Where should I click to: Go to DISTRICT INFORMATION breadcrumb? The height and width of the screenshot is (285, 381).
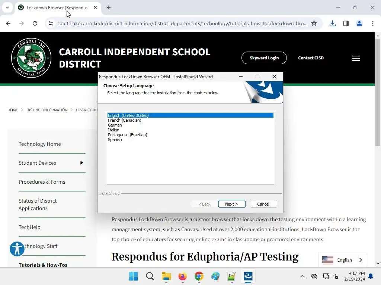[x=47, y=110]
